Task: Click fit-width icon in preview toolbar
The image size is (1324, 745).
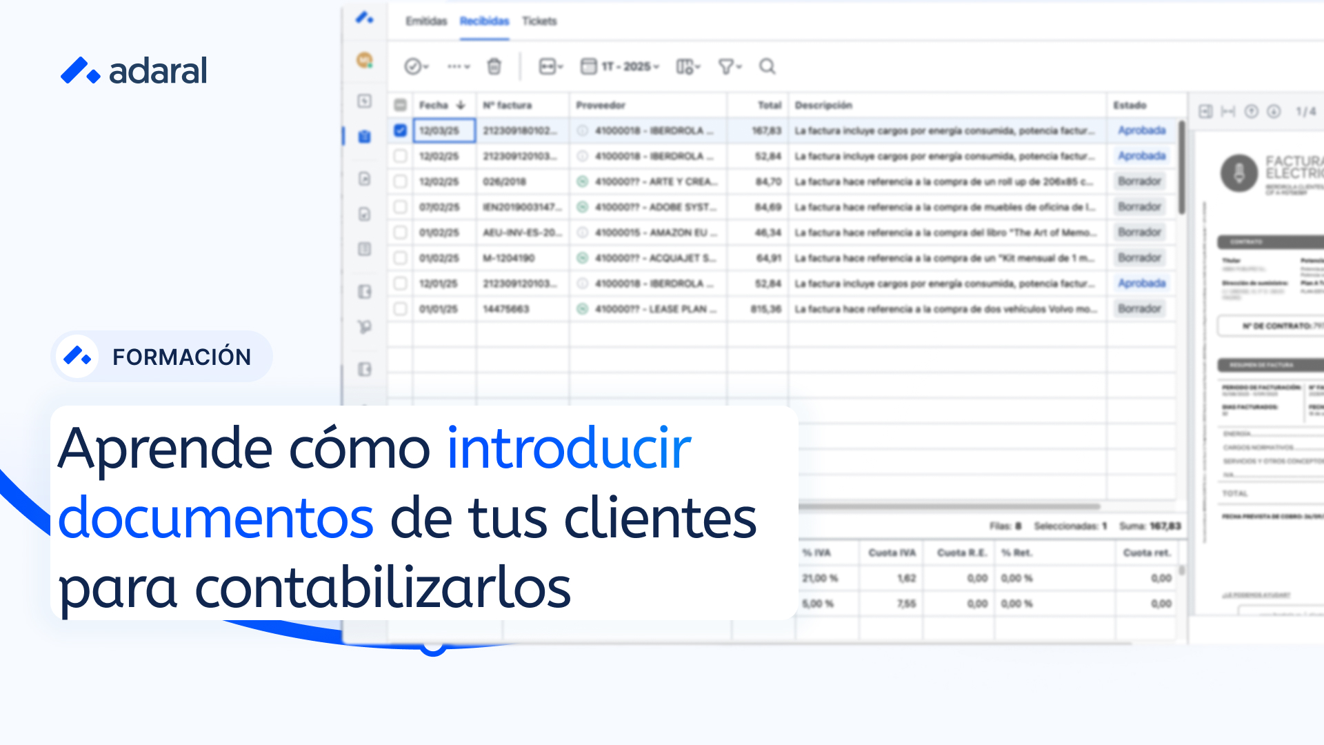Action: 1228,111
